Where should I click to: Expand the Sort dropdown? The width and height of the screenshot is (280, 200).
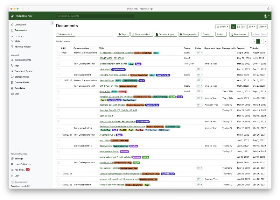pyautogui.click(x=252, y=27)
